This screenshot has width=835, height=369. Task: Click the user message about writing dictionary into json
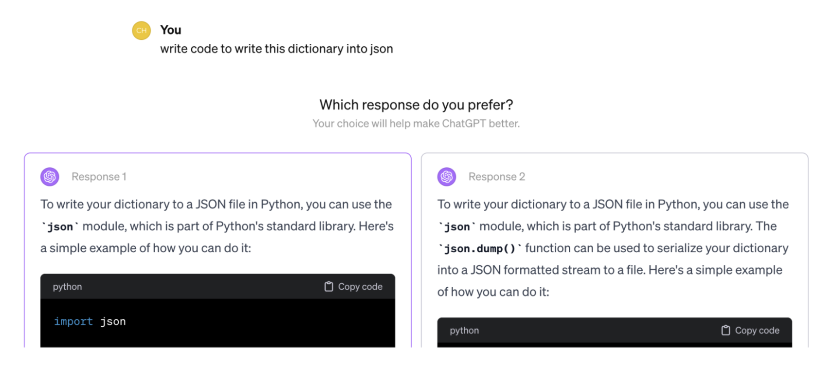point(276,49)
